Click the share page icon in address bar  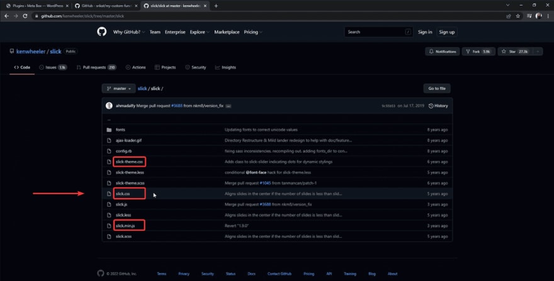pyautogui.click(x=509, y=16)
